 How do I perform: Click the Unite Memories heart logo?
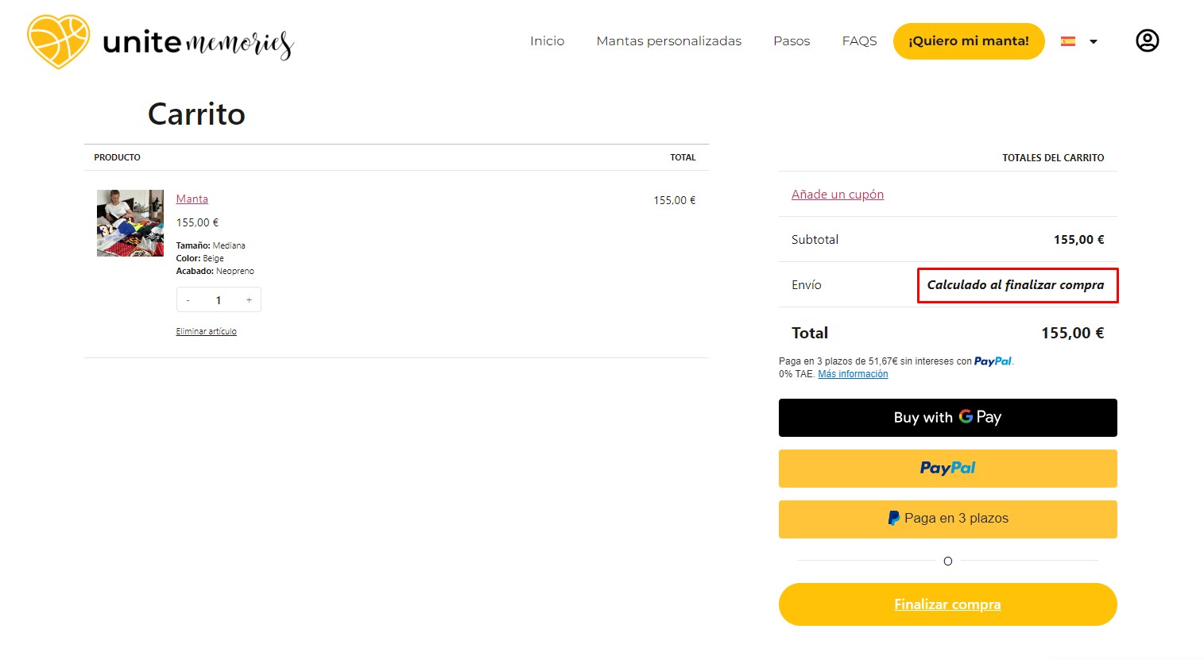(58, 41)
